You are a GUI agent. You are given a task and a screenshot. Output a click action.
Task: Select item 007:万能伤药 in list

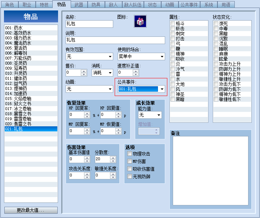pyautogui.click(x=31, y=58)
